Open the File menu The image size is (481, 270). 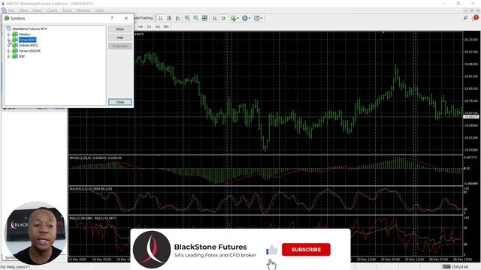pos(11,10)
